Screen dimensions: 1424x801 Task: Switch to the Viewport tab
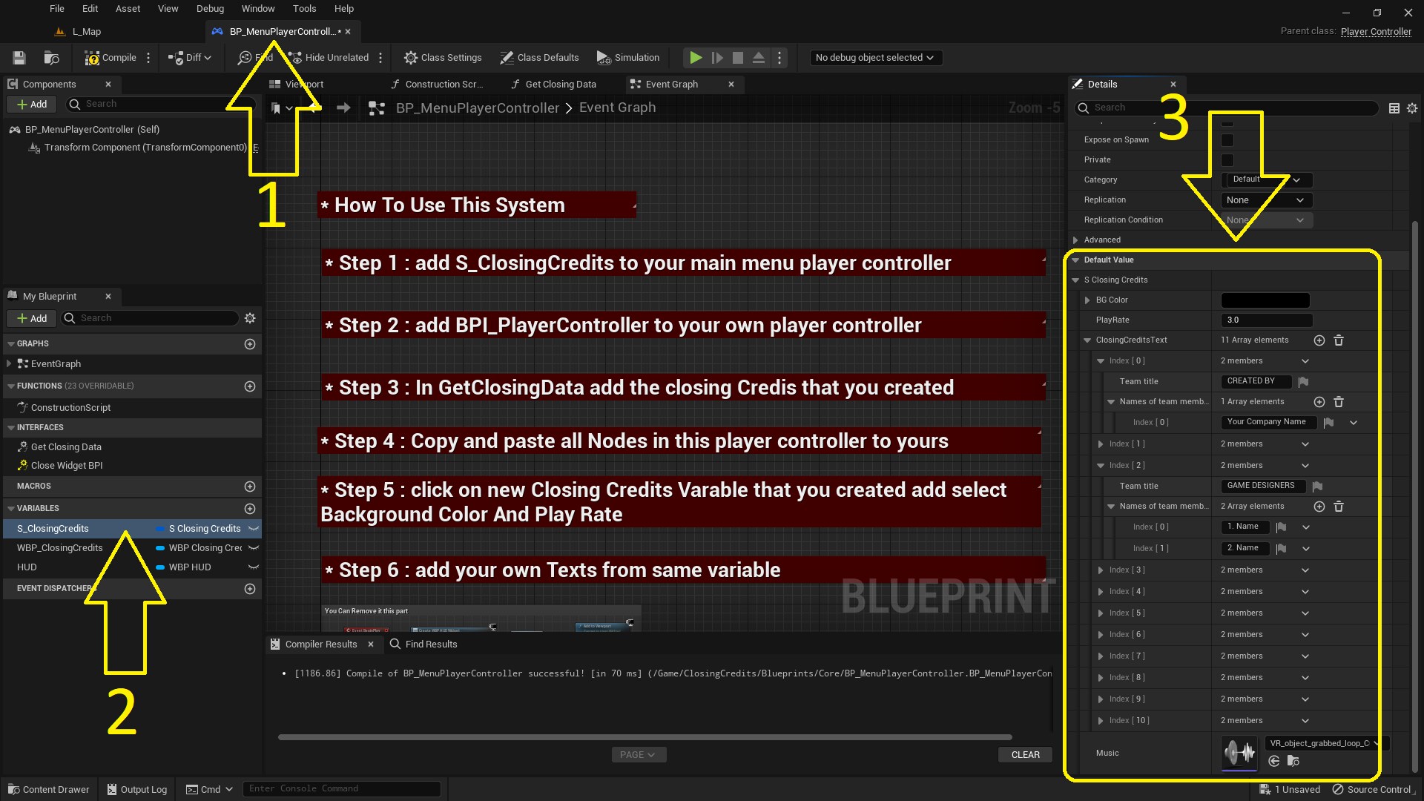(x=303, y=84)
